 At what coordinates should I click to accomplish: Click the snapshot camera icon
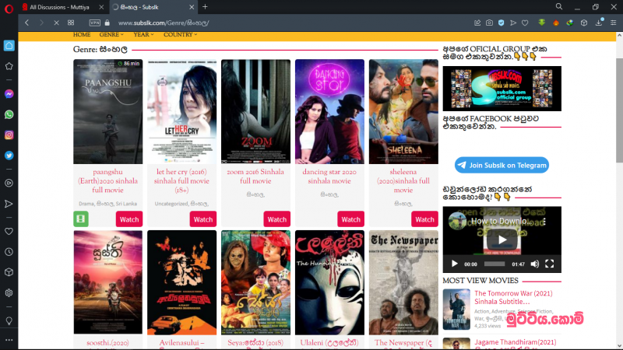pos(490,23)
